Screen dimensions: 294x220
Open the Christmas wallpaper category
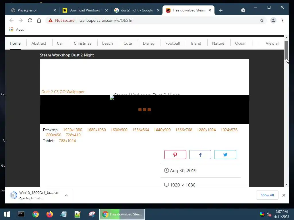point(82,43)
